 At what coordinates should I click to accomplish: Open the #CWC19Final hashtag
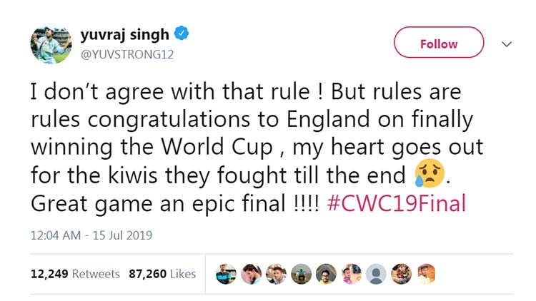[x=397, y=203]
